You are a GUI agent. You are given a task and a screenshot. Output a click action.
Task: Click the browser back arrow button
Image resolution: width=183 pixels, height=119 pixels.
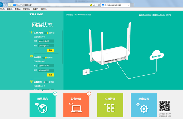[x=1, y=5]
